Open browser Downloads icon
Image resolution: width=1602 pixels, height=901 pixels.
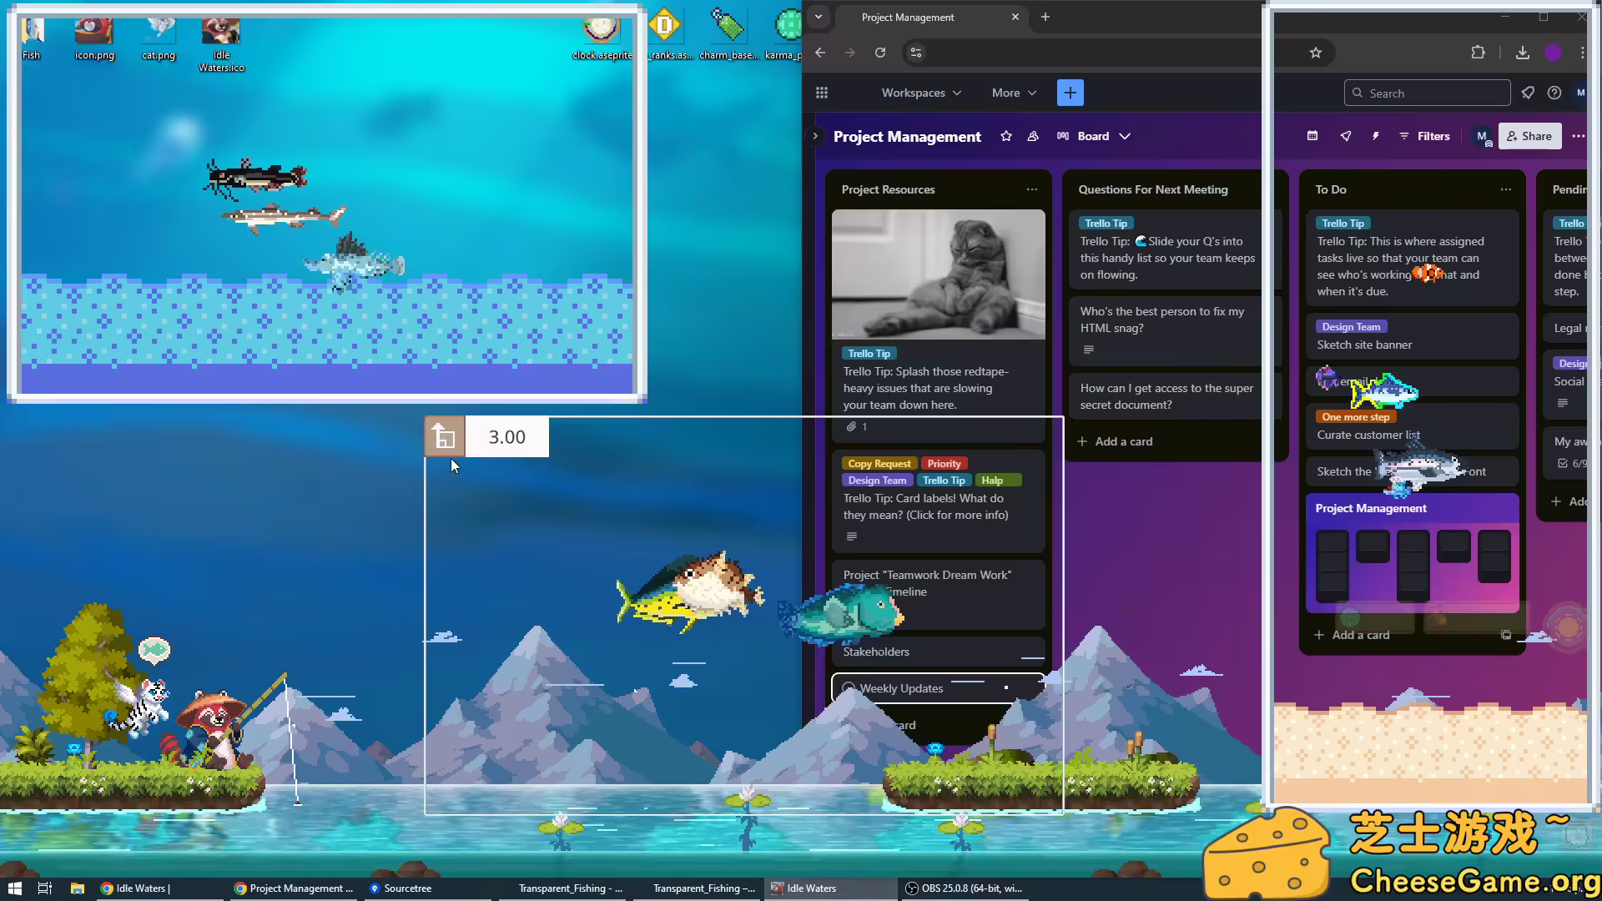tap(1522, 53)
